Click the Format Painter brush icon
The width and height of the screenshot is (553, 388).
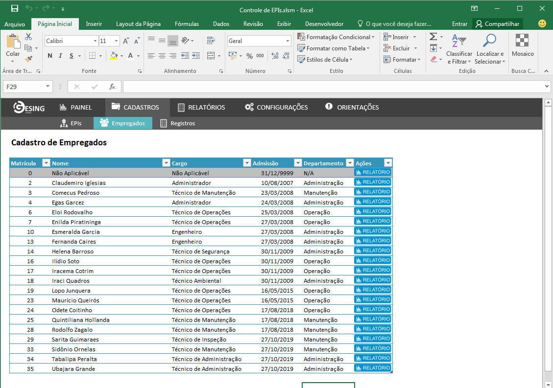click(x=28, y=59)
